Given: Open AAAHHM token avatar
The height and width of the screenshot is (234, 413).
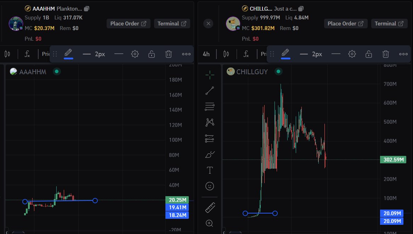Looking at the screenshot, I should [x=16, y=24].
